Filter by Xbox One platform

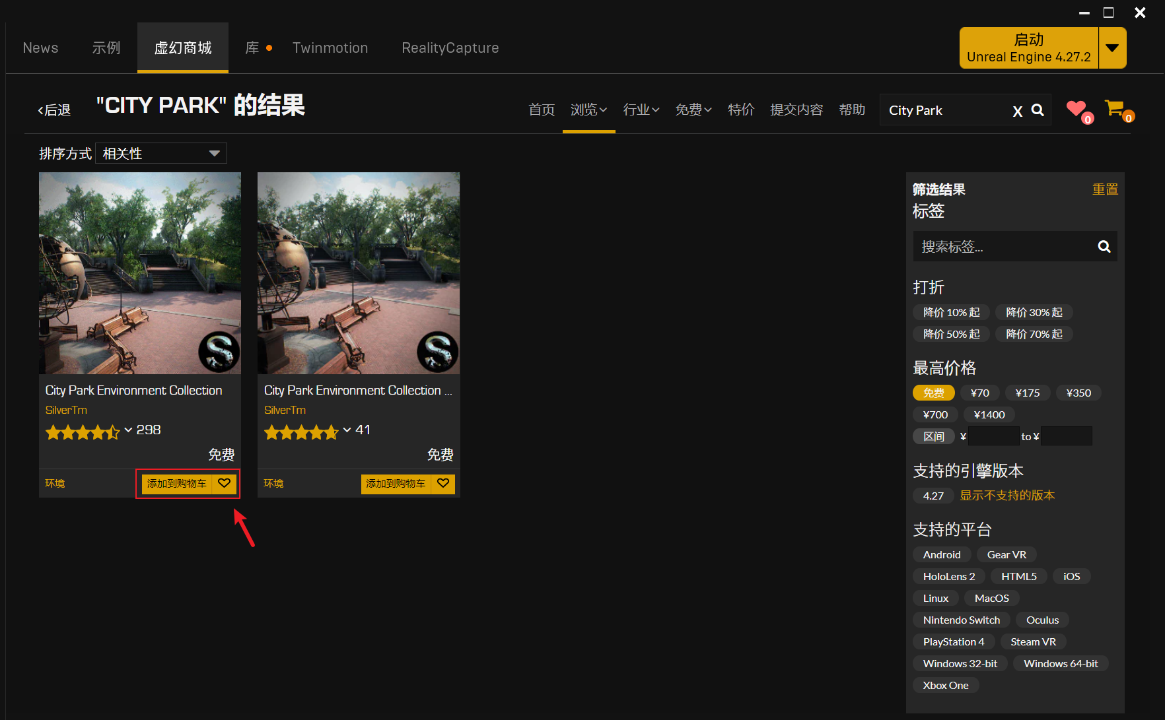pos(946,685)
